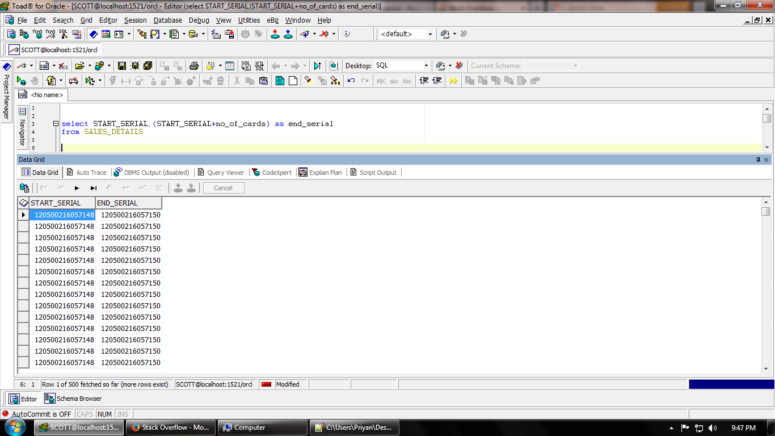Image resolution: width=775 pixels, height=436 pixels.
Task: Switch to Schema Browser bottom tab
Action: (x=73, y=399)
